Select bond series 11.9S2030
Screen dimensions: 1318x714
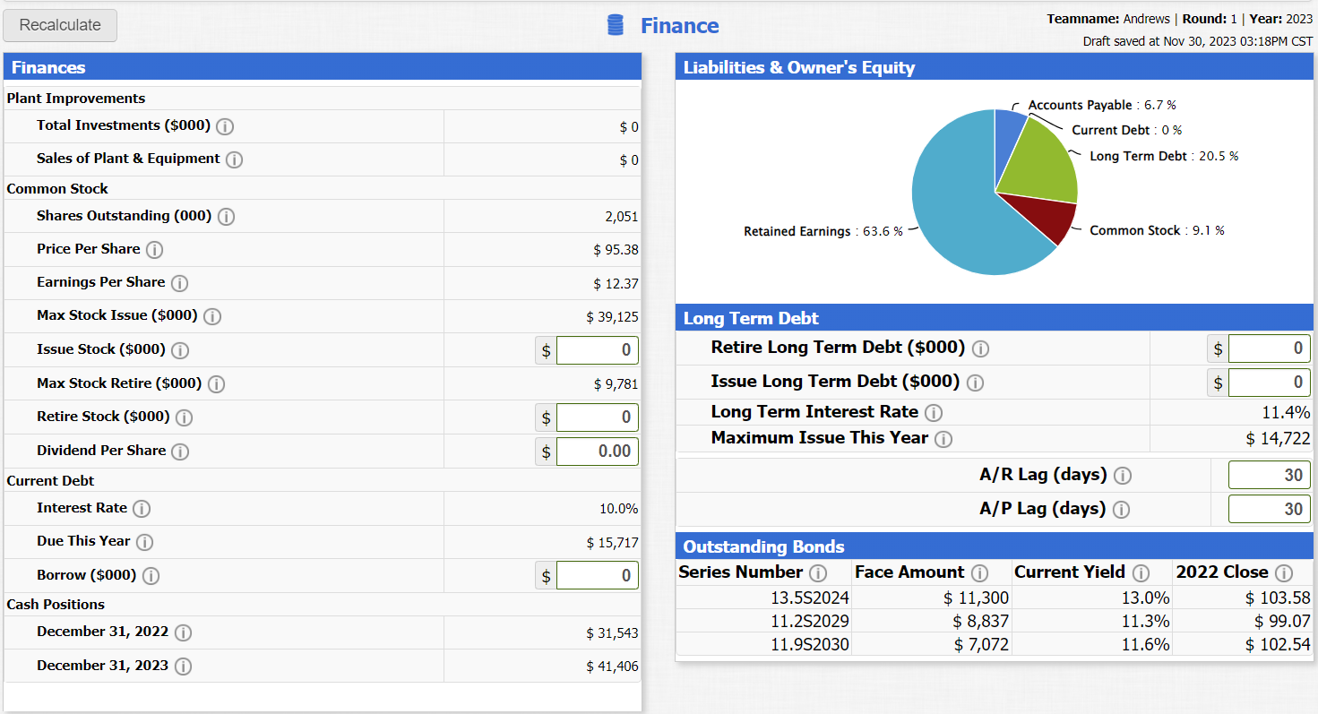click(x=810, y=644)
